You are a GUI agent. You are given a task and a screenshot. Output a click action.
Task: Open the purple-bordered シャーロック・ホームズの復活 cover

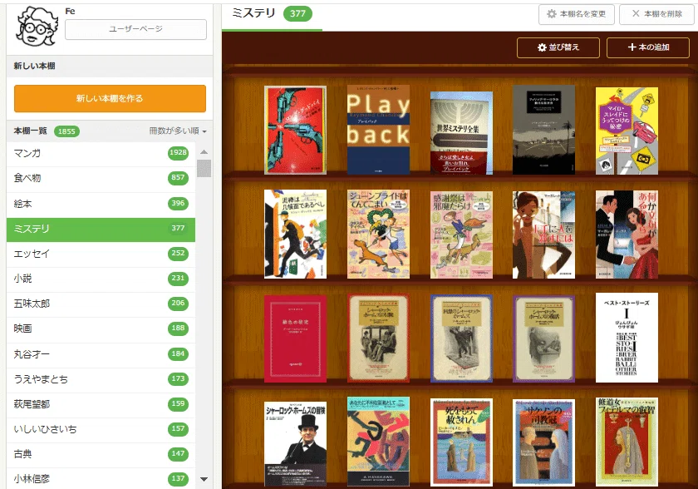[543, 339]
